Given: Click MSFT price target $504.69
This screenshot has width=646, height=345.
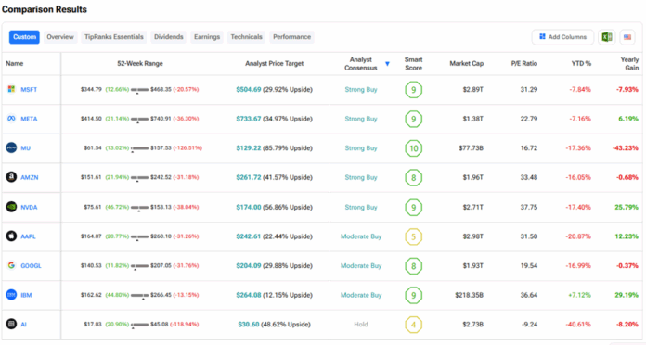Looking at the screenshot, I should click(249, 89).
